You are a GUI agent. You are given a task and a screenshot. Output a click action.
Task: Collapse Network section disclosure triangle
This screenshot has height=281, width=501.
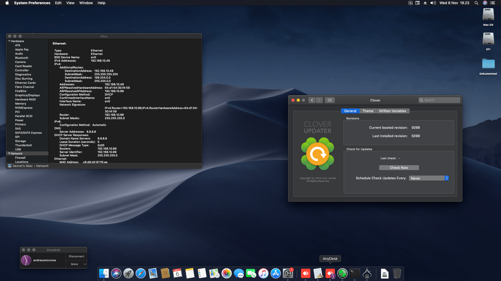[9, 154]
